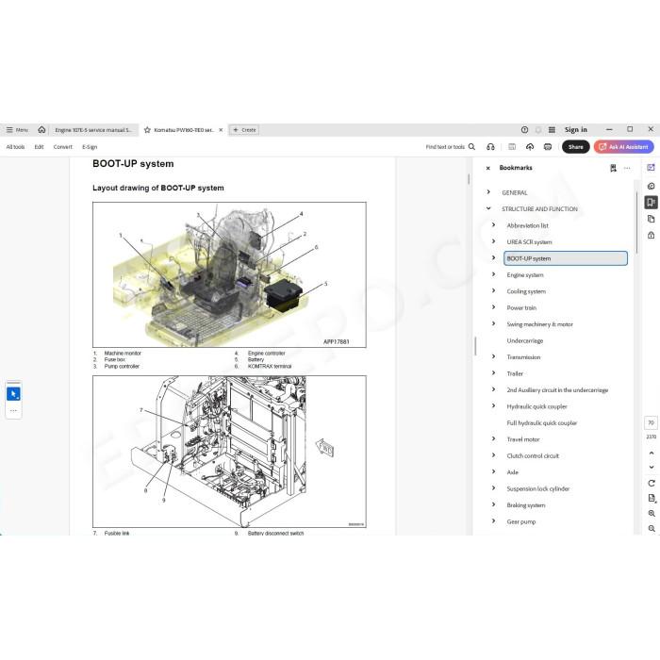660x660 pixels.
Task: Click the print icon in top toolbar
Action: tap(548, 146)
